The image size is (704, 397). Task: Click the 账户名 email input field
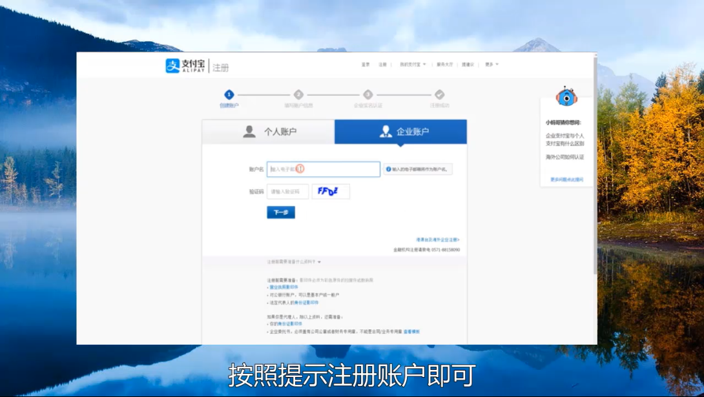pos(323,169)
